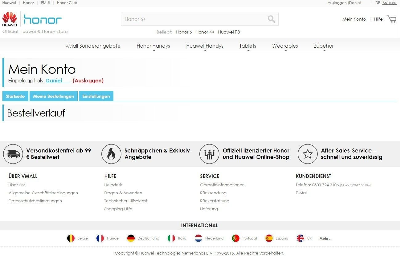The width and height of the screenshot is (400, 265).
Task: Select the UK flag icon
Action: point(300,238)
